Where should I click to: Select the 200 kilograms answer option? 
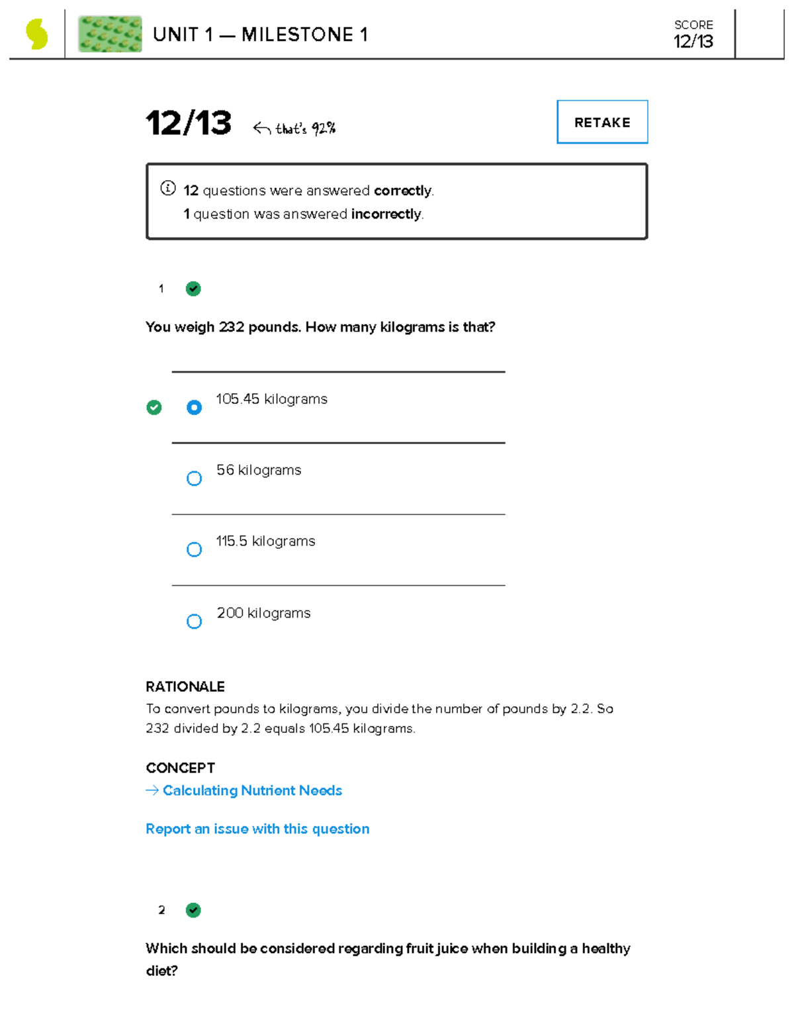(x=194, y=621)
